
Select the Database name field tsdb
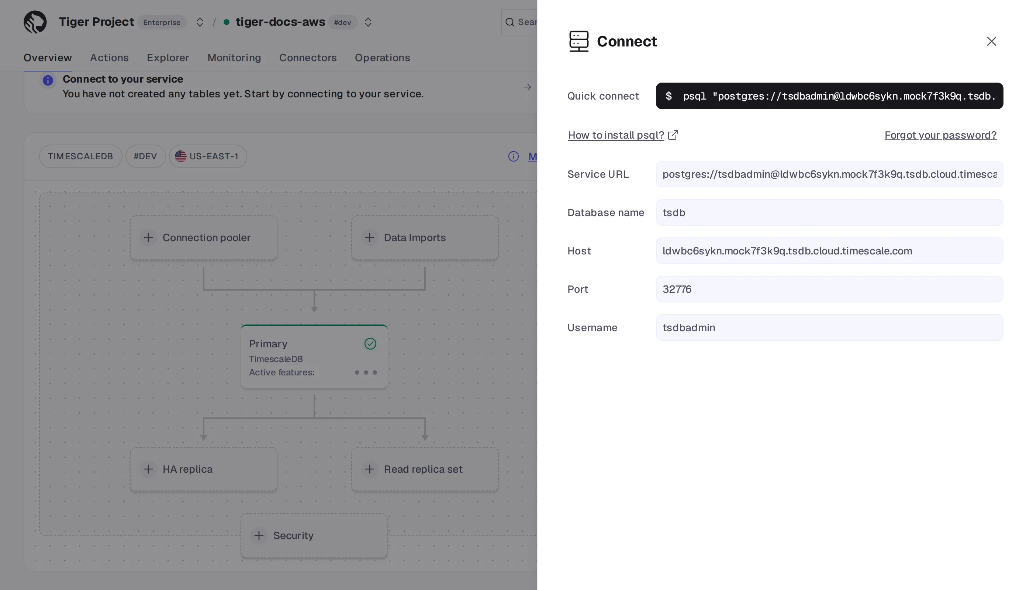829,212
